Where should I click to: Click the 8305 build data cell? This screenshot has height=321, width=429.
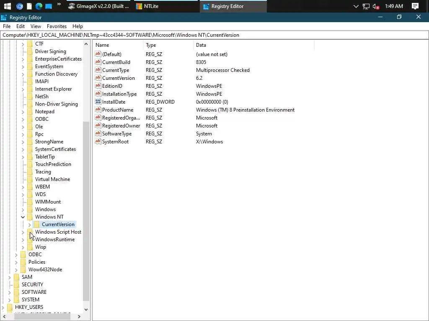click(201, 62)
